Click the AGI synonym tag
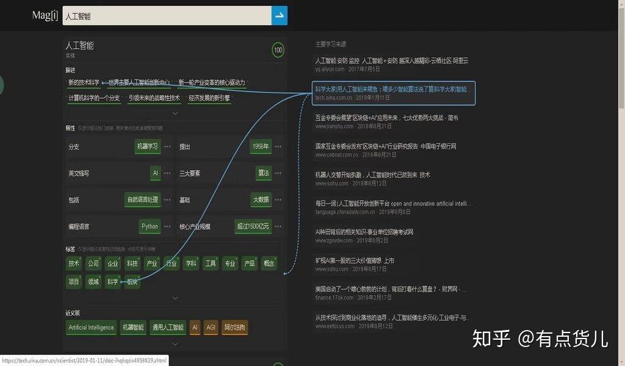This screenshot has height=366, width=625. (x=211, y=328)
